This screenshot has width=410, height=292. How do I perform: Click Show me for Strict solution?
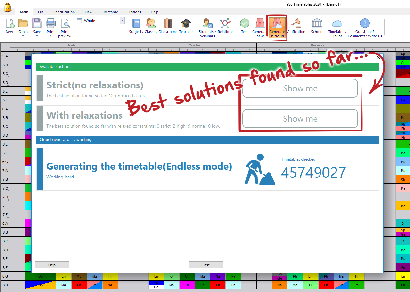300,88
